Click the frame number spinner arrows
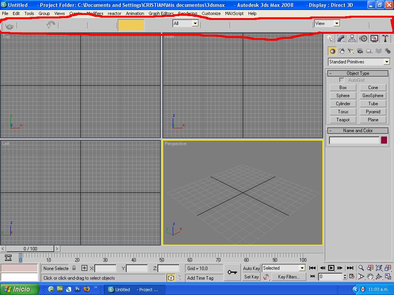394x295 pixels. [x=345, y=277]
